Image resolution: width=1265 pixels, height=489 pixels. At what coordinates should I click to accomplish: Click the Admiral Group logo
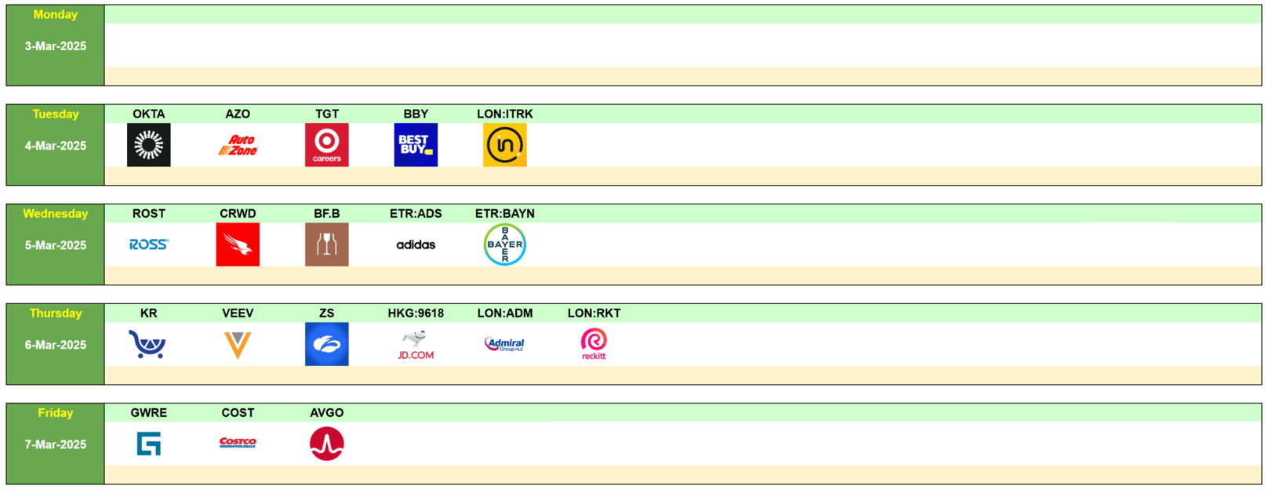[x=505, y=344]
